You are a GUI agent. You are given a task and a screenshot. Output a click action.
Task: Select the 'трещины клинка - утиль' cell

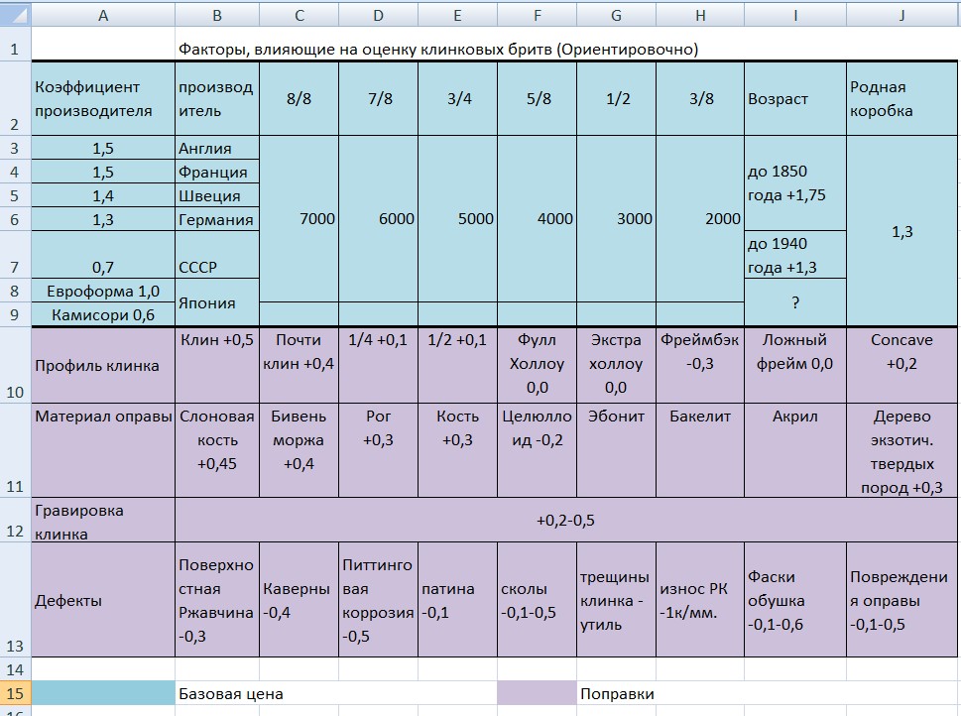point(615,600)
